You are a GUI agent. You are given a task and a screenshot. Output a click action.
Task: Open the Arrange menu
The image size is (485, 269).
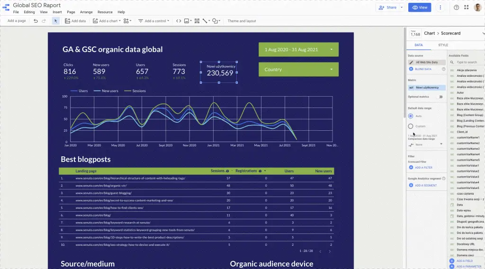tap(86, 12)
